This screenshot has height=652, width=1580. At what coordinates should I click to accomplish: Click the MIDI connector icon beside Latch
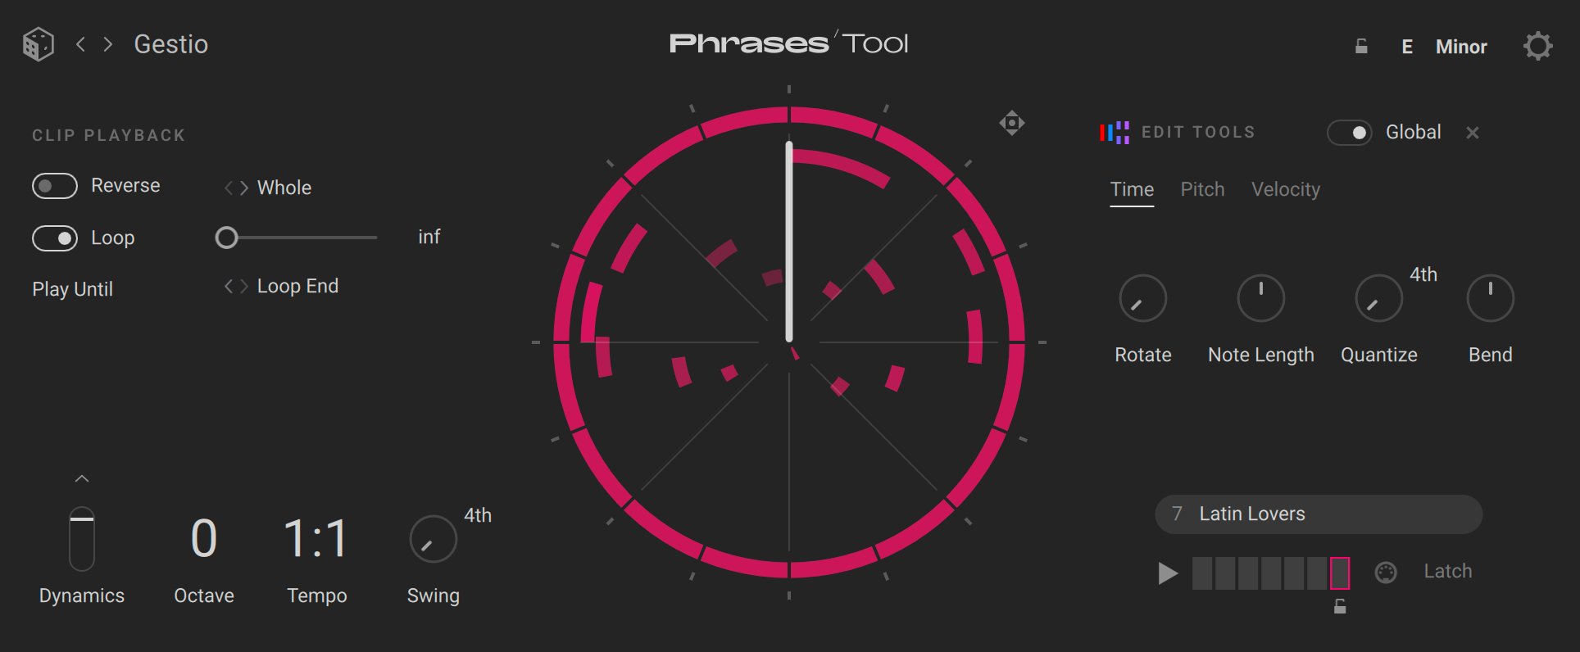point(1387,573)
